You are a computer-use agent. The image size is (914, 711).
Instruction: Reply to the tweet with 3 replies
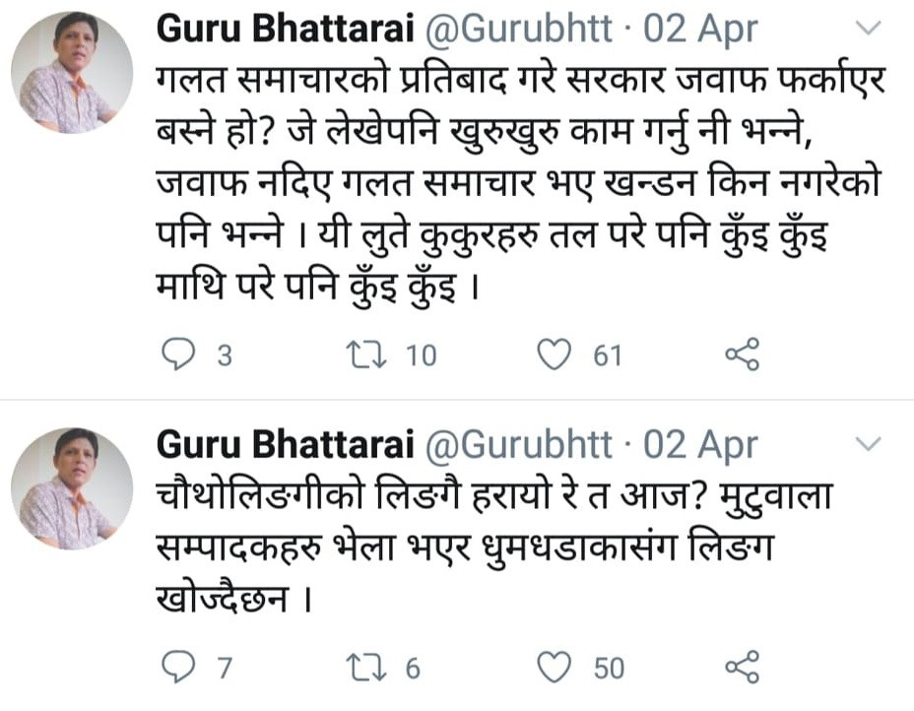[178, 355]
